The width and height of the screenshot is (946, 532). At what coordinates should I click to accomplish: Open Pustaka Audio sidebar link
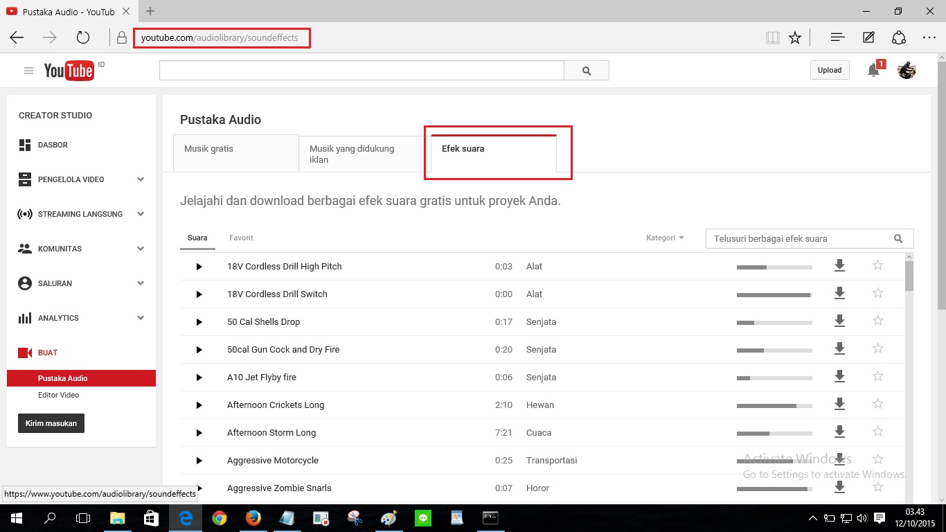(82, 378)
